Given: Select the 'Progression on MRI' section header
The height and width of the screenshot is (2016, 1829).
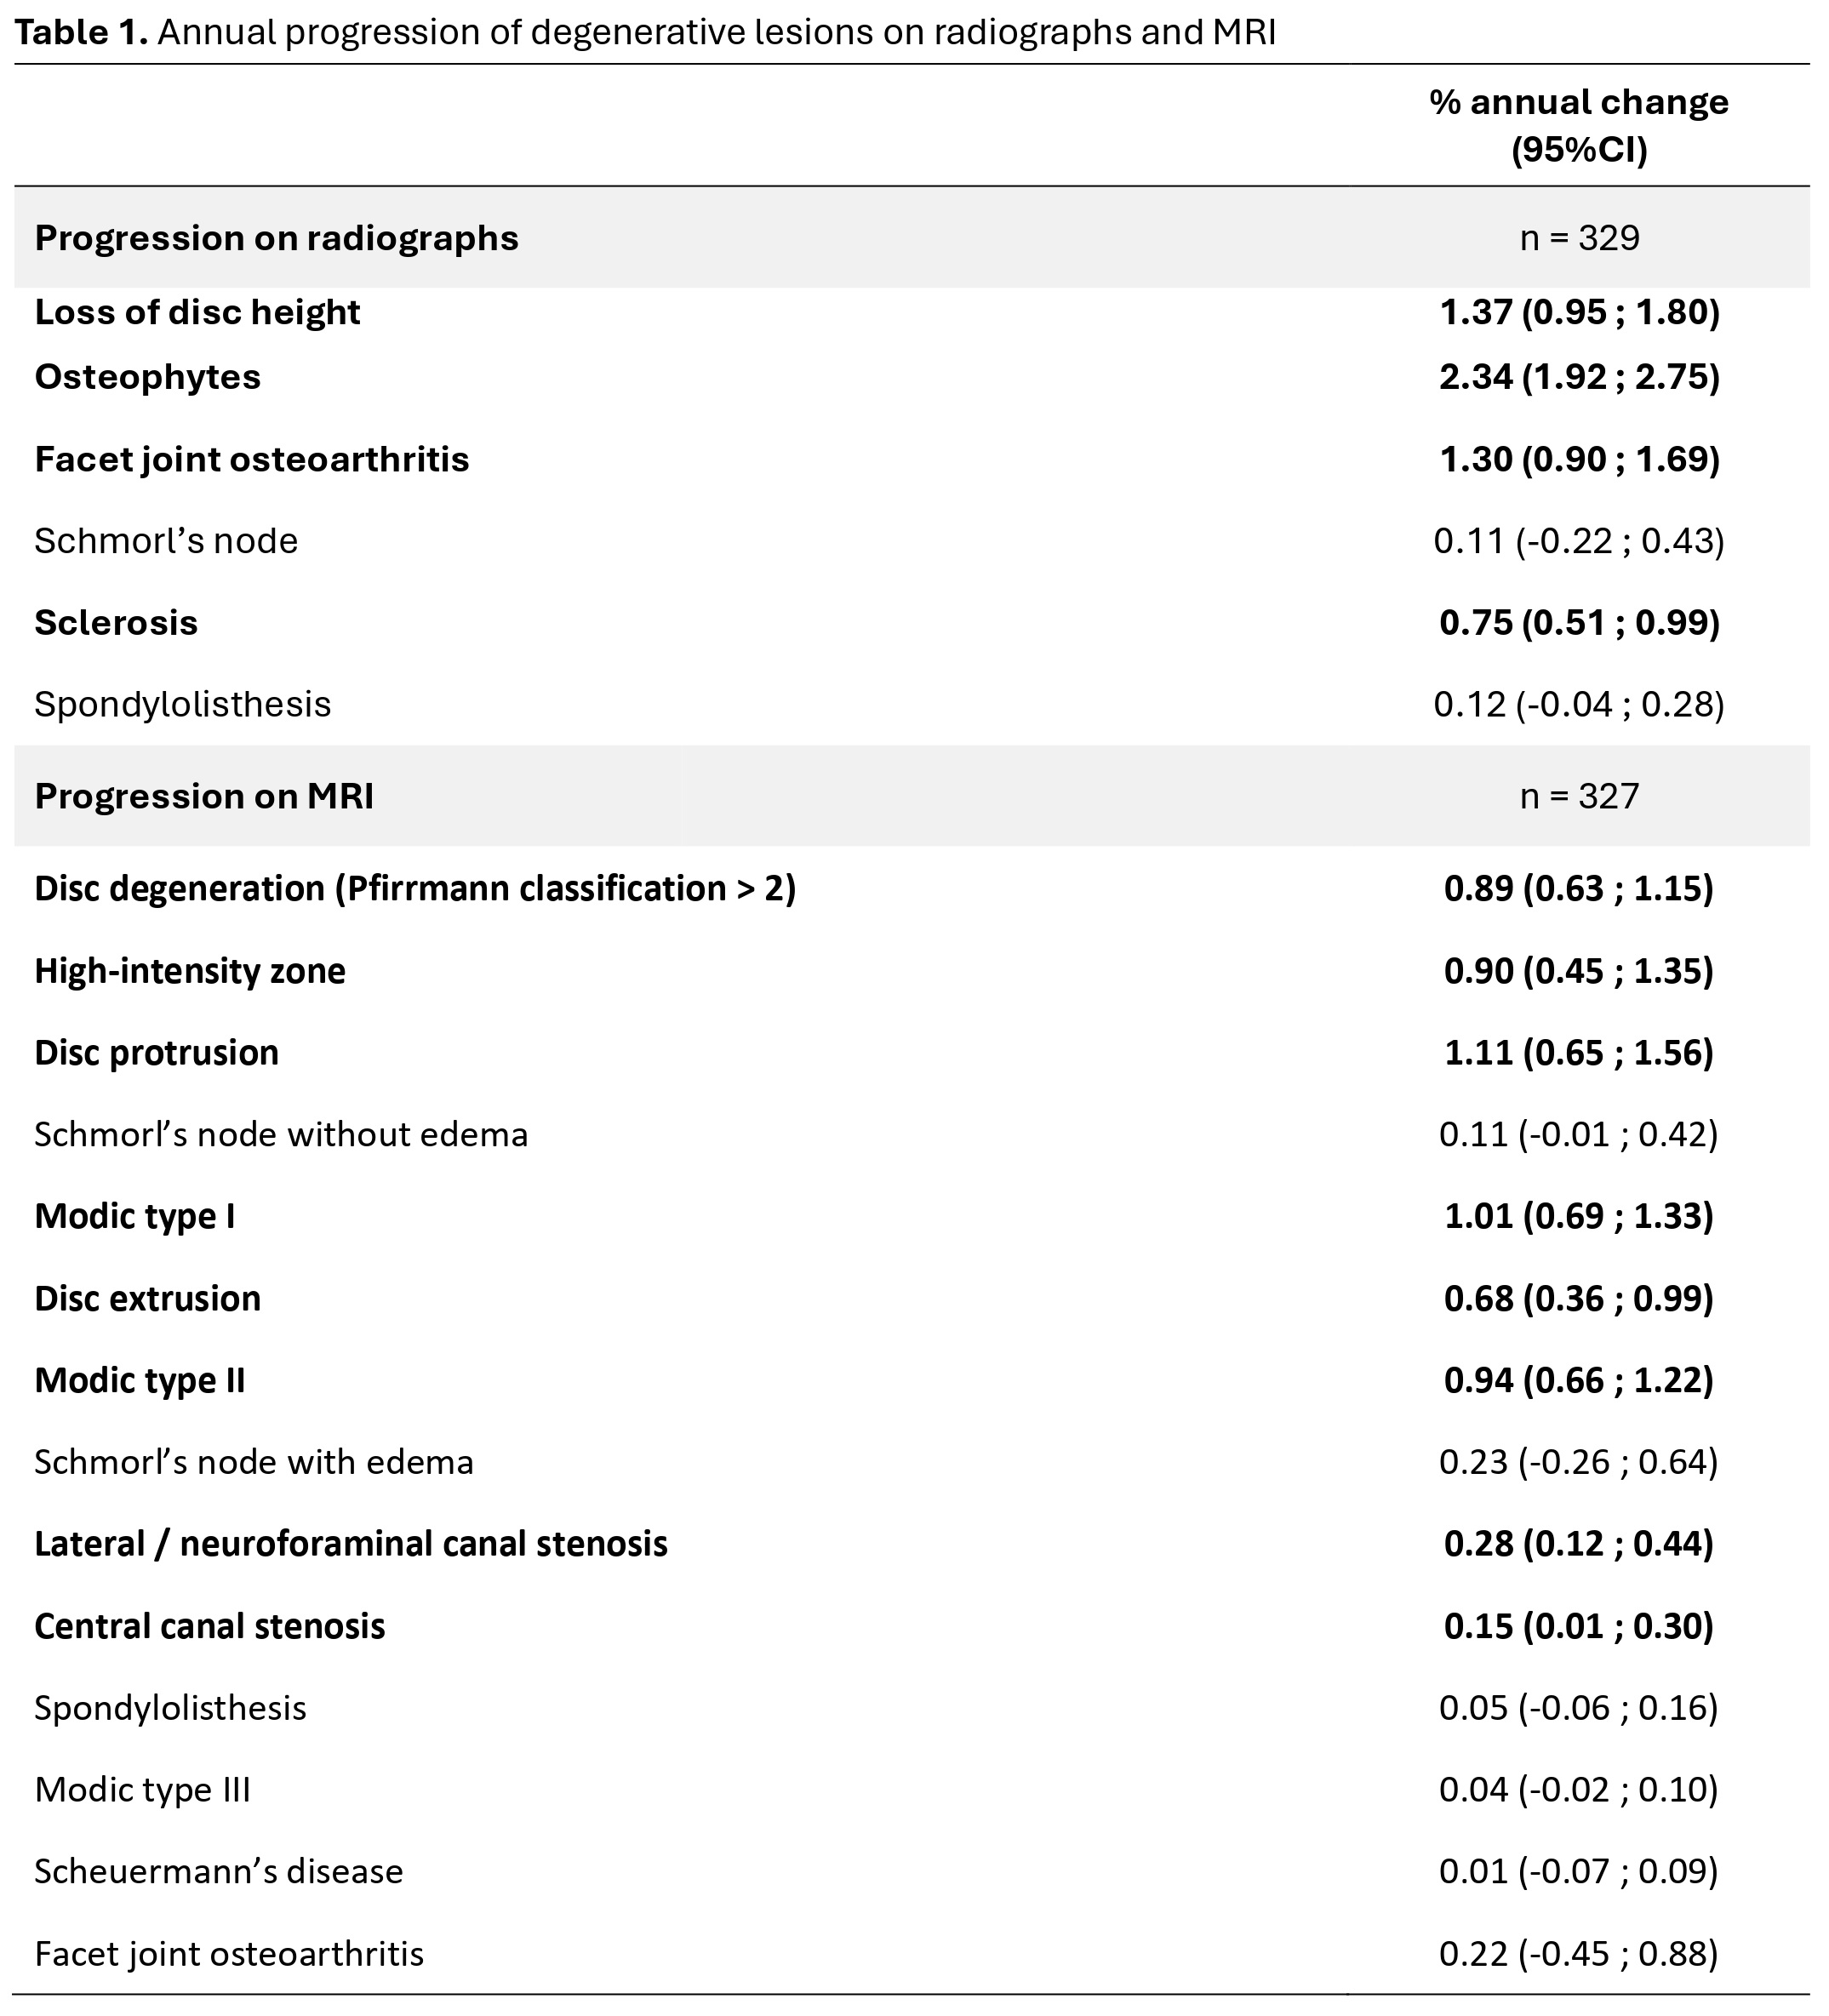Looking at the screenshot, I should click(204, 796).
